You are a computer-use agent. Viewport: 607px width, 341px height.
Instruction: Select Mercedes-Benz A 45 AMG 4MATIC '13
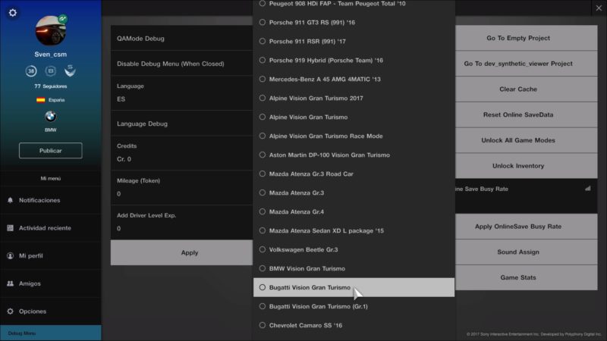pyautogui.click(x=354, y=80)
